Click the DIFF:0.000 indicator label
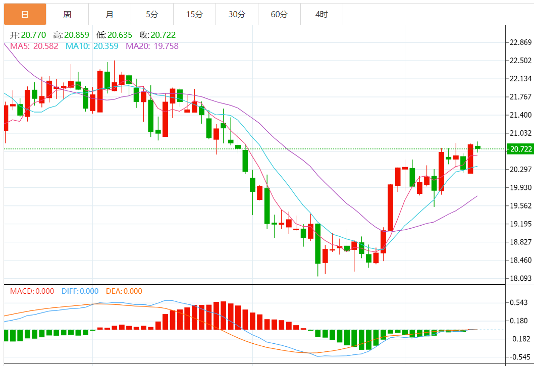Screen dimensions: 534x366 tap(80, 291)
